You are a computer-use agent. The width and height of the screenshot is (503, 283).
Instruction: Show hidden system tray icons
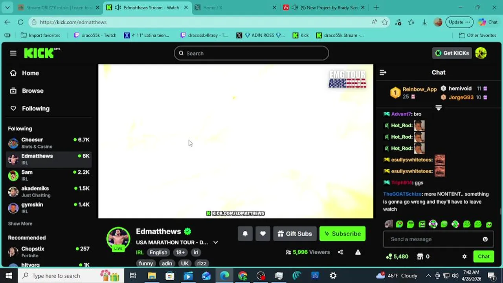pos(428,276)
